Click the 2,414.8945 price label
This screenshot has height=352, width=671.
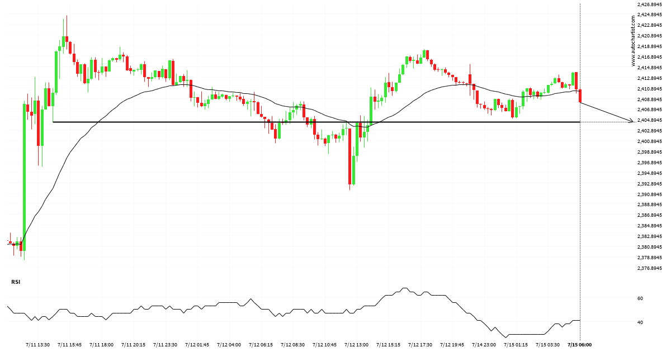tap(649, 68)
